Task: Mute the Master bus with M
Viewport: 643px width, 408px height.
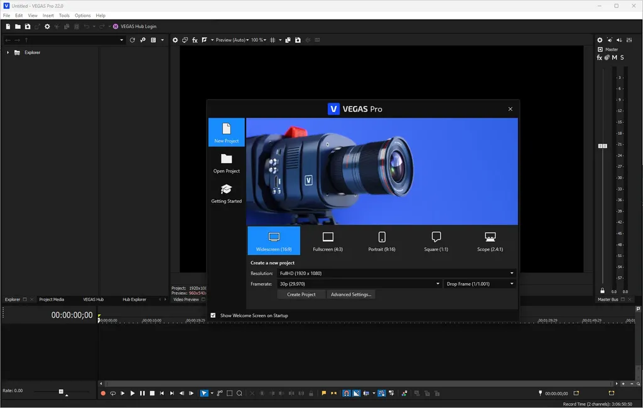Action: click(614, 58)
